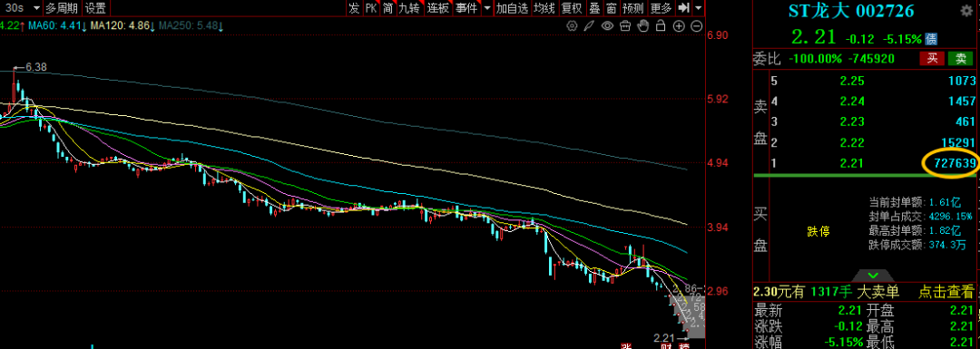The image size is (980, 349).
Task: Click the 最高 2.21 high price row
Action: click(x=921, y=326)
